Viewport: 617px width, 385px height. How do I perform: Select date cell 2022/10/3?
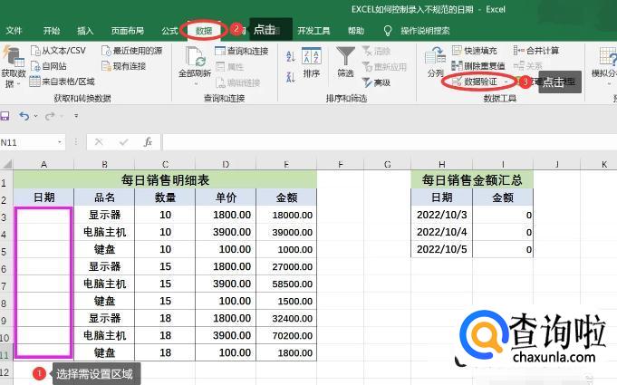pos(441,215)
